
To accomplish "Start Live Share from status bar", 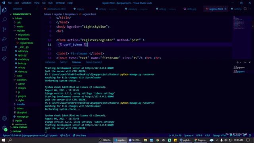I will click(79, 135).
